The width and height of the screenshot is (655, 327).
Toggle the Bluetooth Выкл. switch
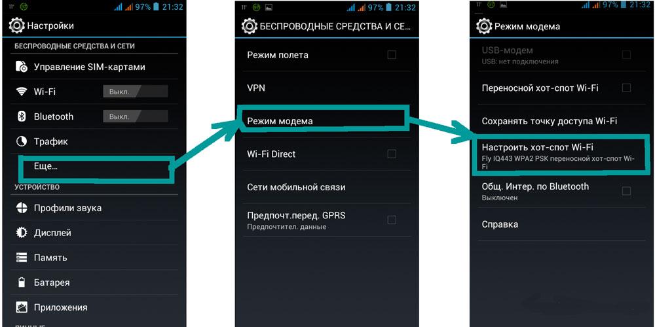click(x=136, y=116)
